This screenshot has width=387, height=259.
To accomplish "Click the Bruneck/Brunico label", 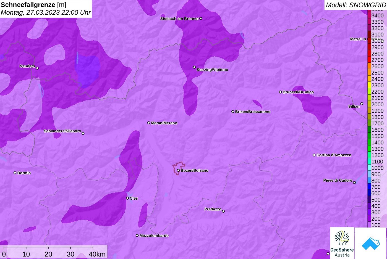I will [x=298, y=92].
